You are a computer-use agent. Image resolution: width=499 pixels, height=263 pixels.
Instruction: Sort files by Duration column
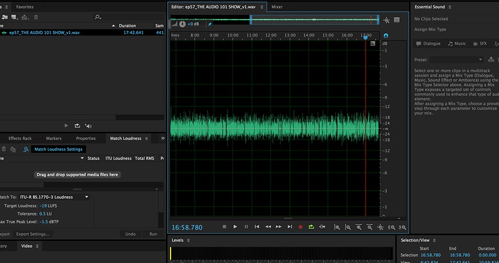point(127,25)
